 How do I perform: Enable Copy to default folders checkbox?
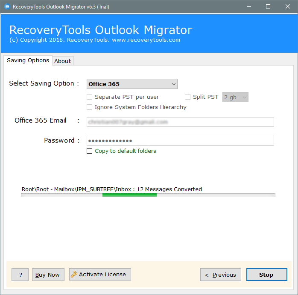click(90, 151)
